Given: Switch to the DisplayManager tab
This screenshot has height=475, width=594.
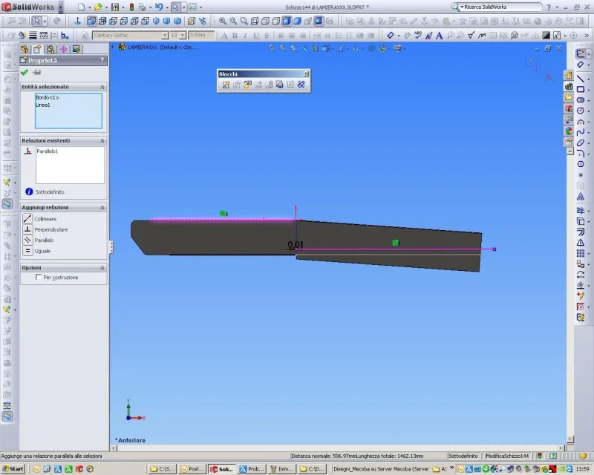Looking at the screenshot, I should [x=76, y=49].
